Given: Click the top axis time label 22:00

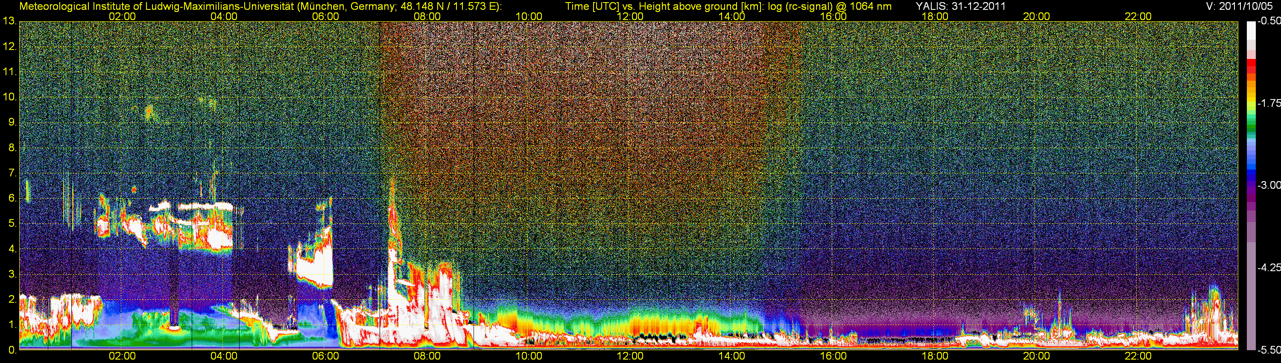Looking at the screenshot, I should [1138, 16].
